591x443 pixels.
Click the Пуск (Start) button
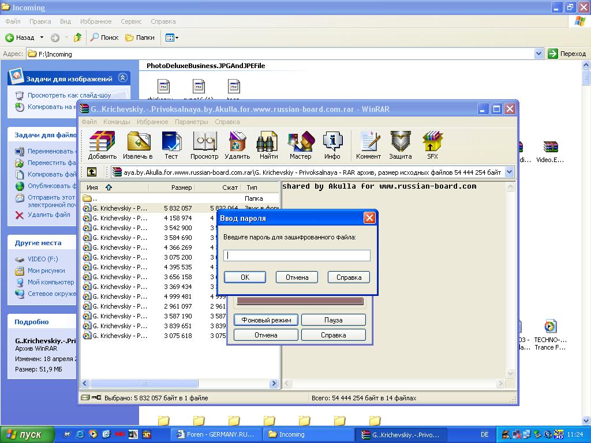pos(27,434)
